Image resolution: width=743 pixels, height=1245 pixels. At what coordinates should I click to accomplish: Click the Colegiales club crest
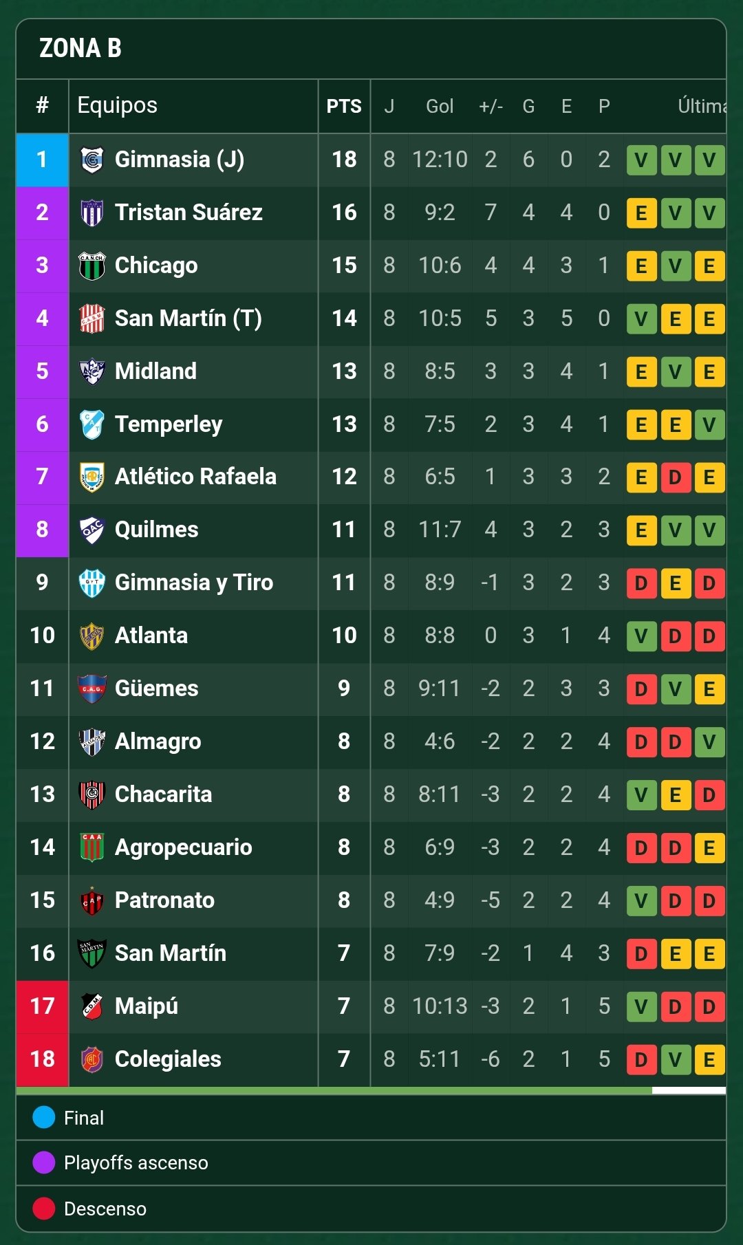(x=92, y=1059)
